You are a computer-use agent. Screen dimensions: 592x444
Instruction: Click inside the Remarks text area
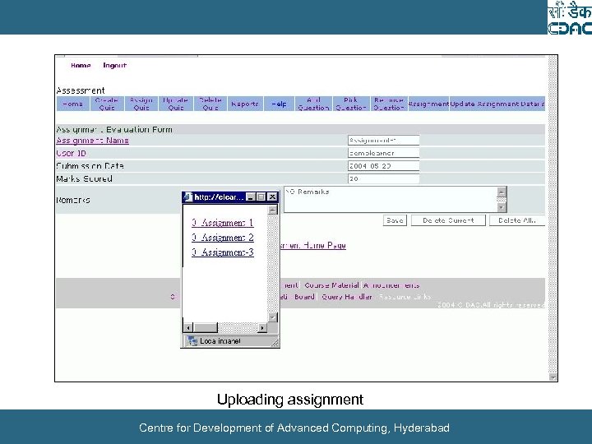point(391,199)
